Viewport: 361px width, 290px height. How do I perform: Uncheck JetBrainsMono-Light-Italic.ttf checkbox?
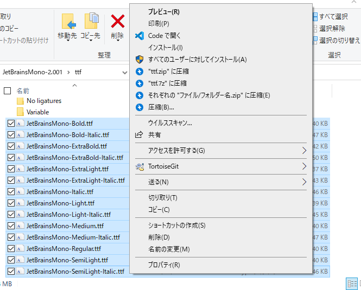point(11,215)
